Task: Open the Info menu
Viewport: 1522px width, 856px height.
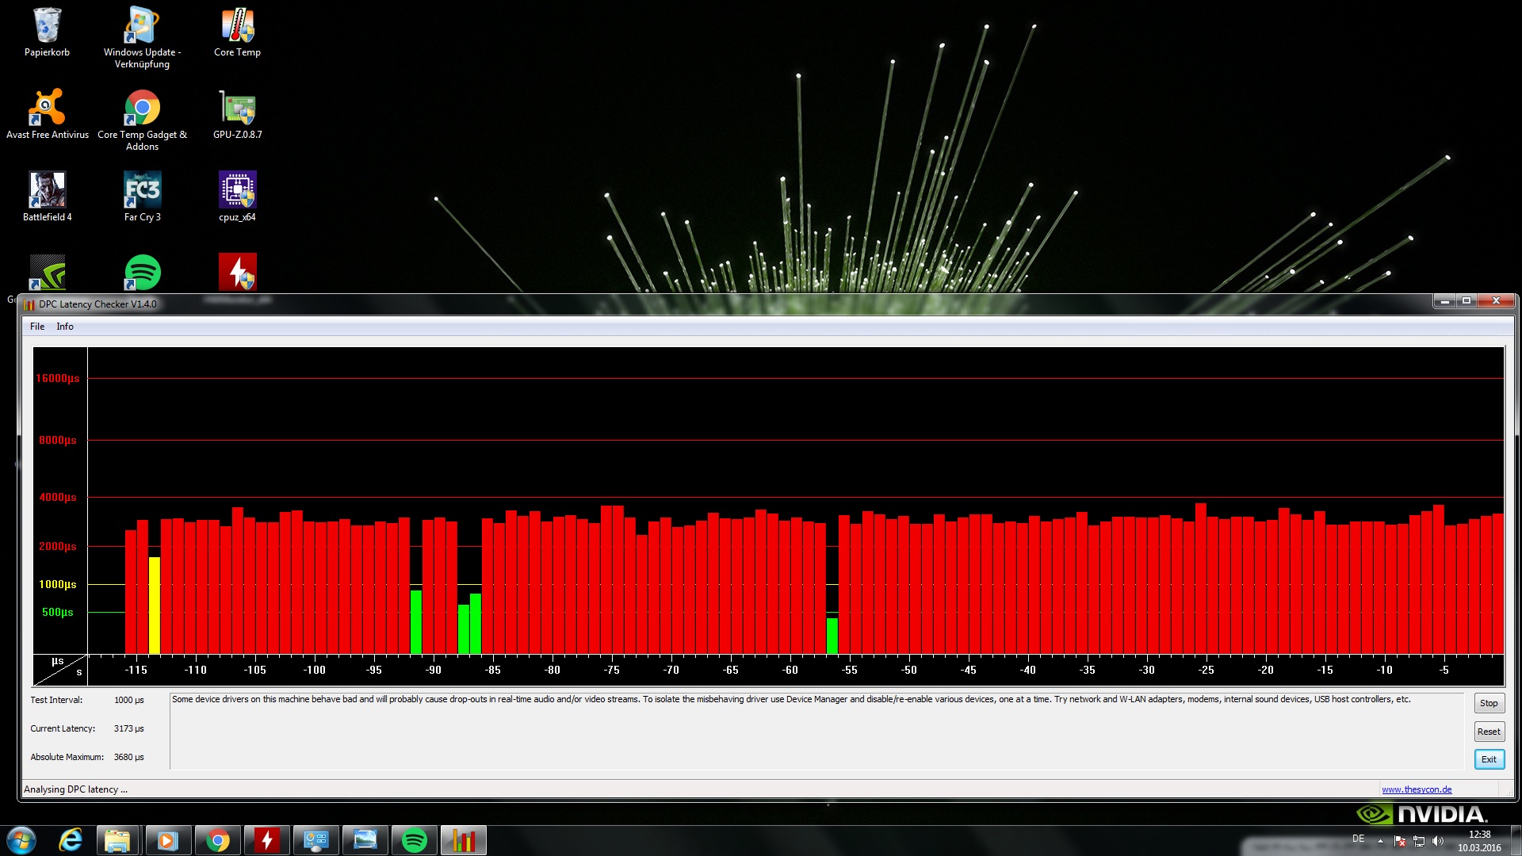Action: (x=65, y=327)
